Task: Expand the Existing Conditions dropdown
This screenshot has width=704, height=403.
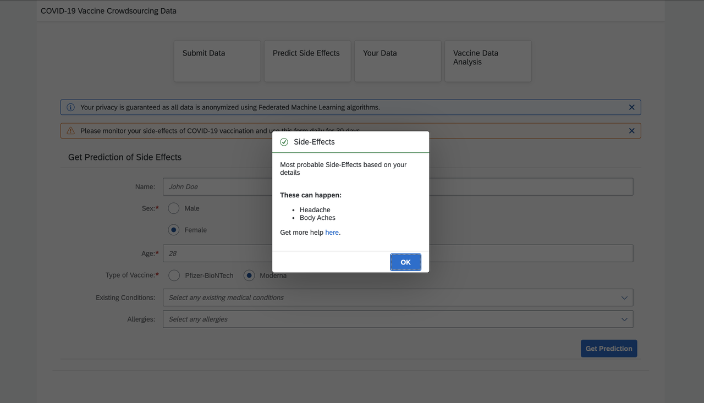Action: [x=398, y=297]
